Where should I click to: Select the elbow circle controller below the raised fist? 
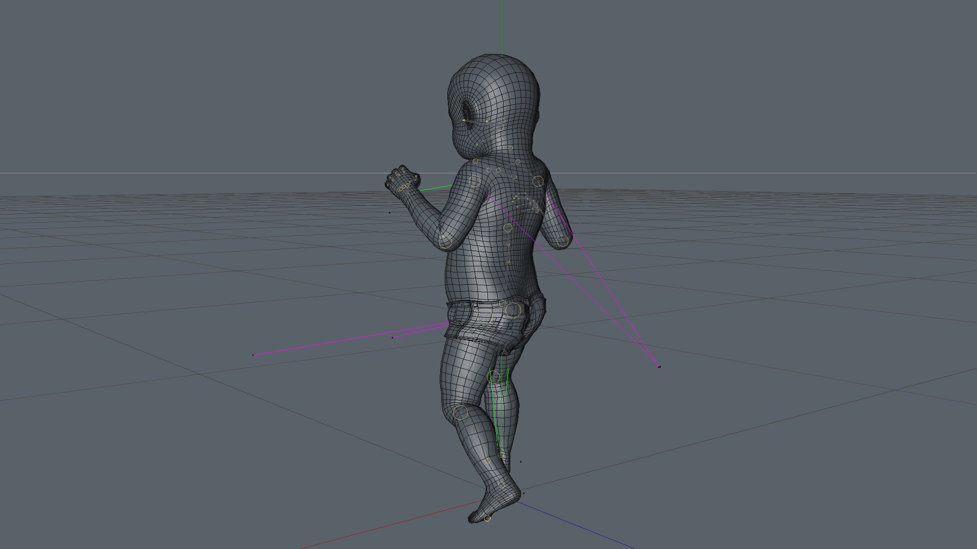click(445, 241)
